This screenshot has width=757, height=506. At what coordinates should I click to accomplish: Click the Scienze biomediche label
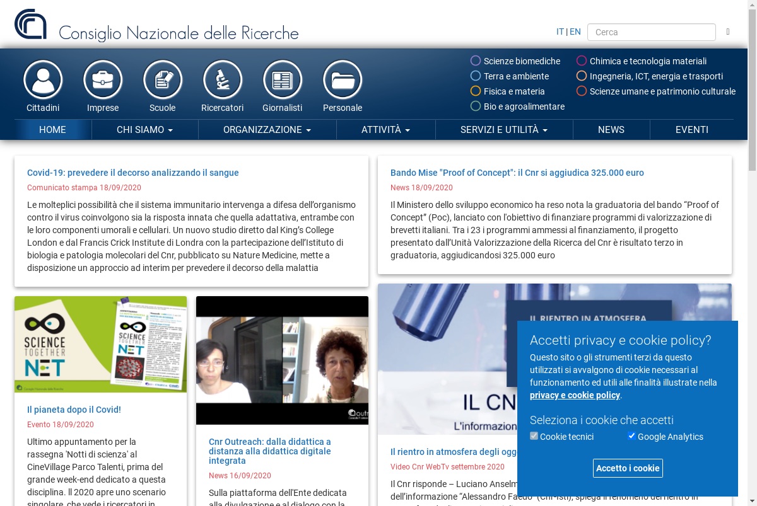[522, 61]
